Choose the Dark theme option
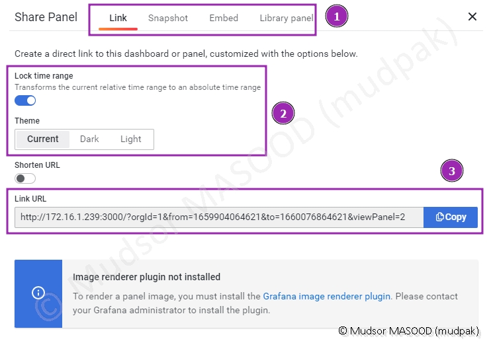The height and width of the screenshot is (343, 491). tap(89, 139)
